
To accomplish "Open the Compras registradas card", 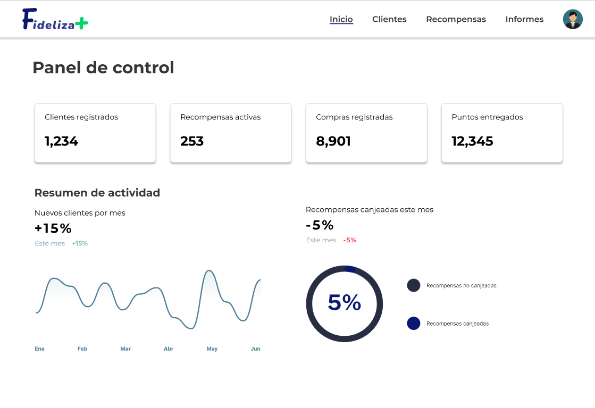I will (x=366, y=133).
